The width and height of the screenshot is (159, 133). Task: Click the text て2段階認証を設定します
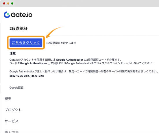pos(61,43)
